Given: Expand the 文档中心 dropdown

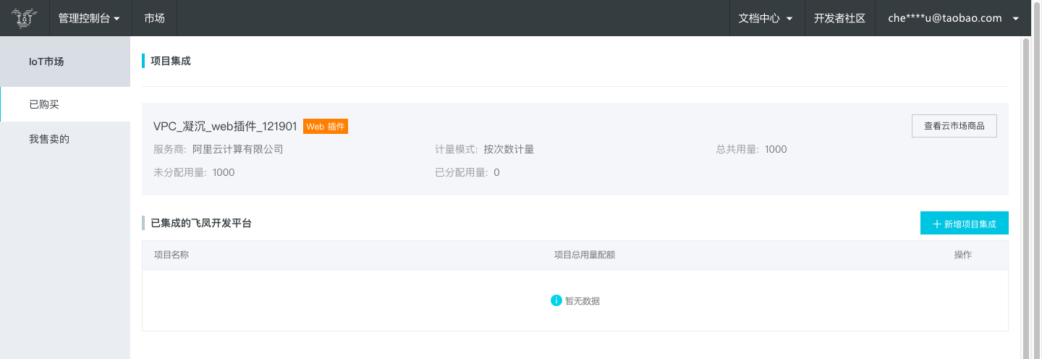Looking at the screenshot, I should pos(766,18).
